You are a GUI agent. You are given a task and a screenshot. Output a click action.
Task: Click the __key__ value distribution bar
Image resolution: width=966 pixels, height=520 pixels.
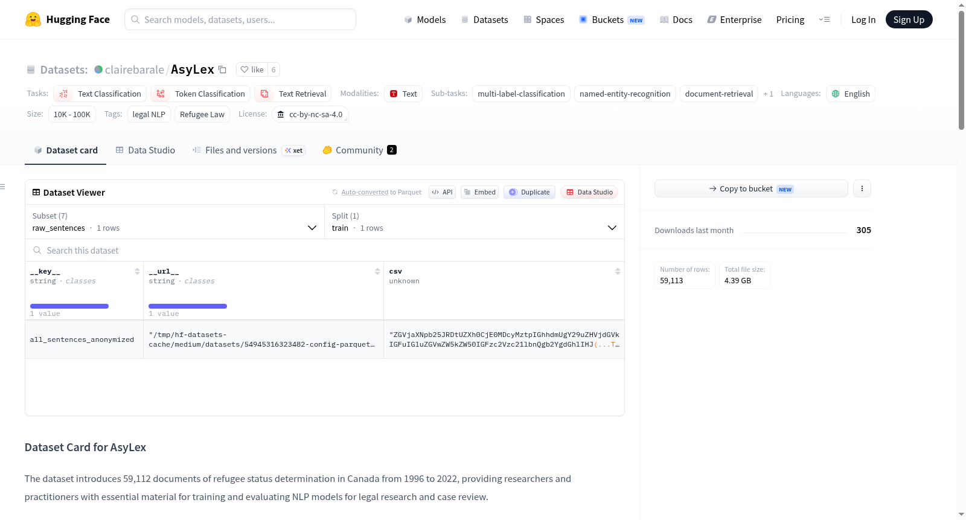69,306
